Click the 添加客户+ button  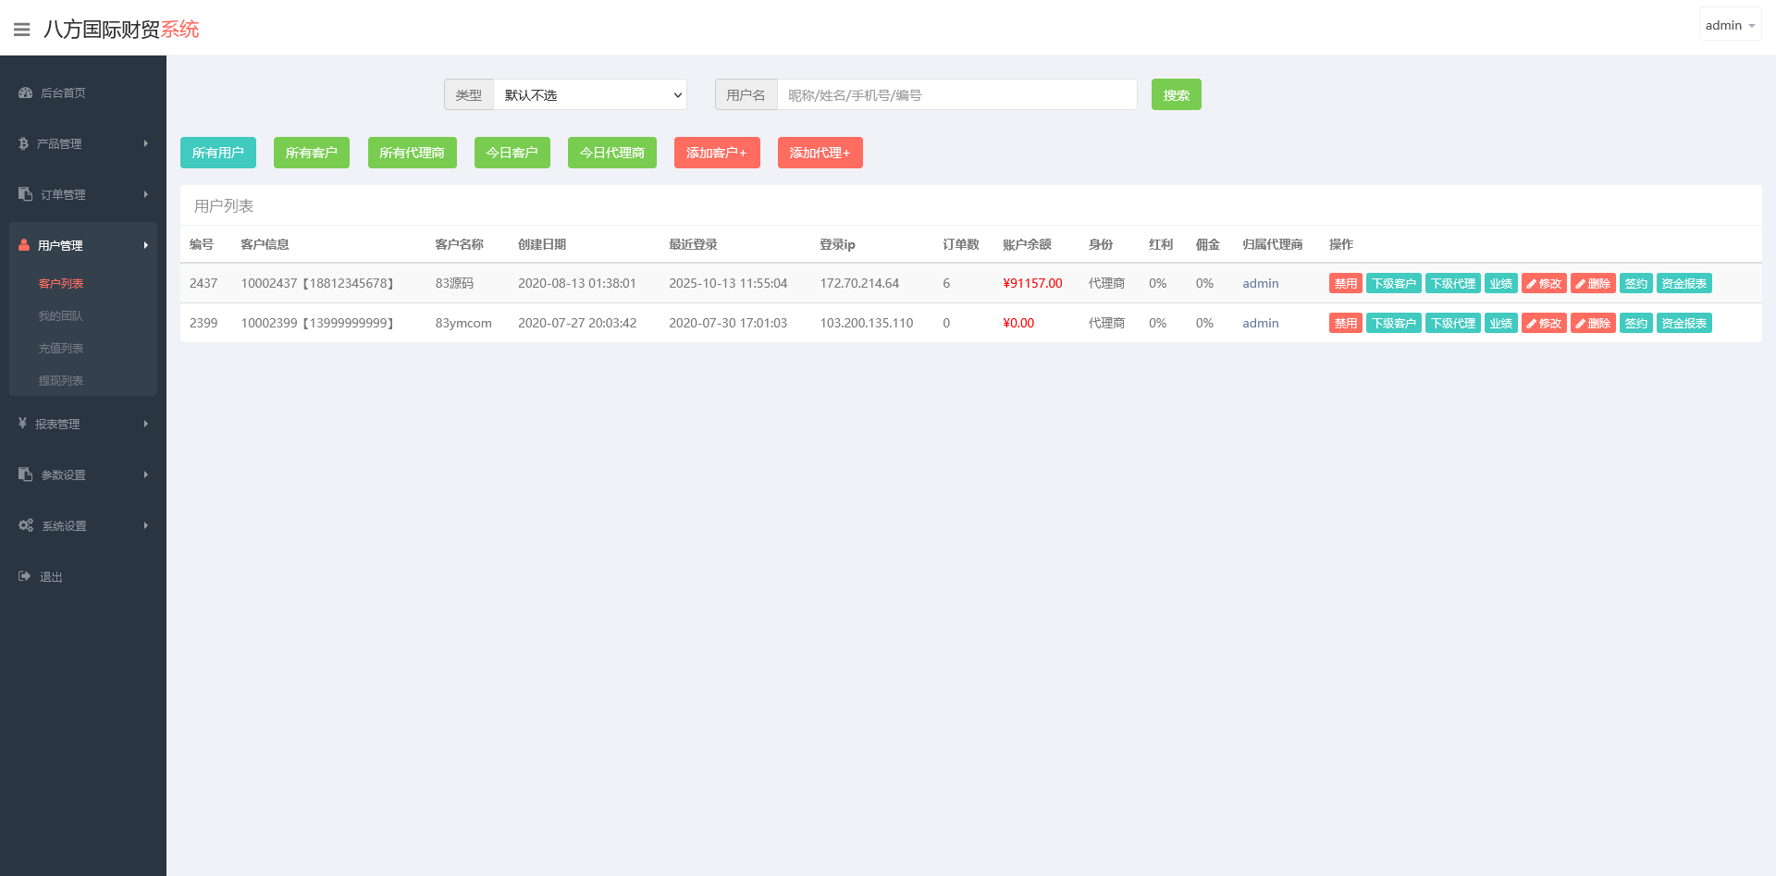point(716,153)
